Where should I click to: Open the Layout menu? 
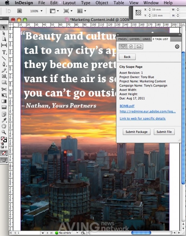pyautogui.click(x=69, y=3)
